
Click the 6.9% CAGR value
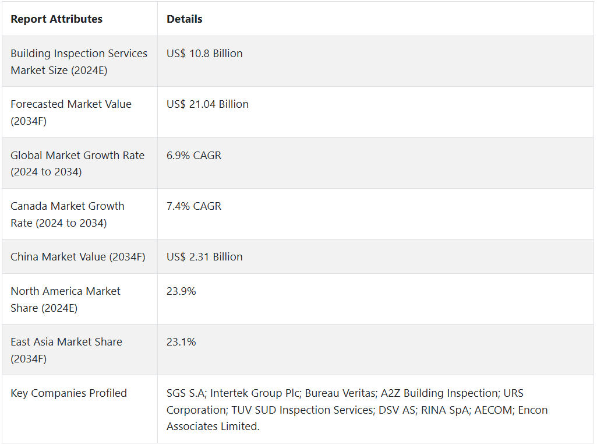coord(194,156)
